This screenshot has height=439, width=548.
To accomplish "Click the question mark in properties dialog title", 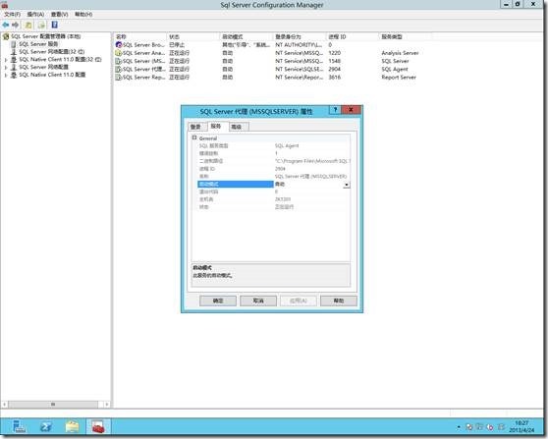I will click(335, 110).
